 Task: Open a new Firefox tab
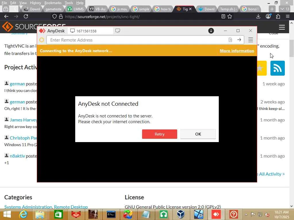pos(272,9)
